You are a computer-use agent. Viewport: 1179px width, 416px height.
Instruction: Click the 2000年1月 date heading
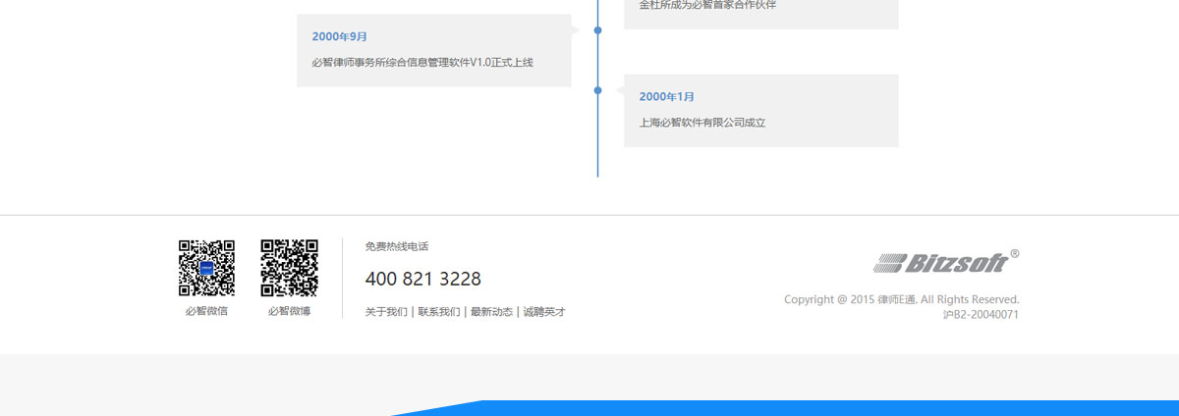pos(666,97)
